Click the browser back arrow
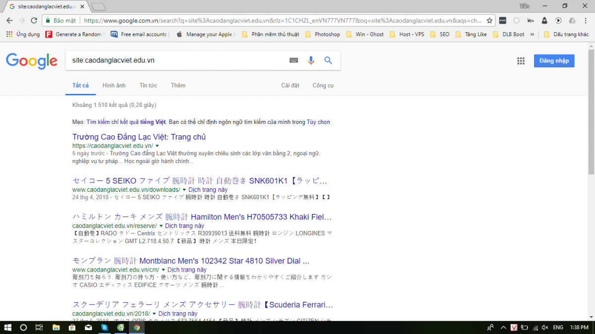This screenshot has height=334, width=595. [9, 20]
